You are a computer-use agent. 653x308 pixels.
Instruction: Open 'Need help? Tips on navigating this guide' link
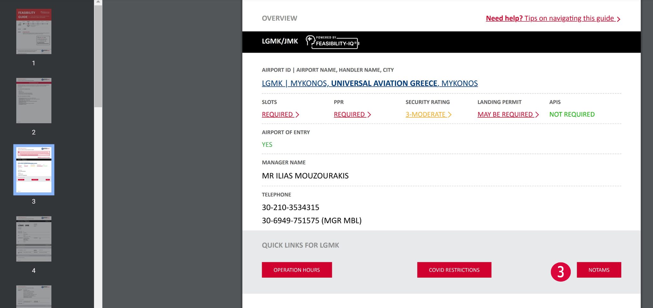[x=553, y=18]
